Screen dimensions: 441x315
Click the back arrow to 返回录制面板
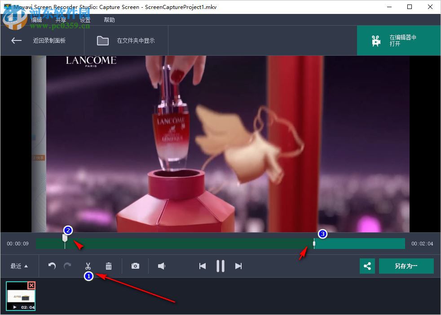click(x=16, y=40)
